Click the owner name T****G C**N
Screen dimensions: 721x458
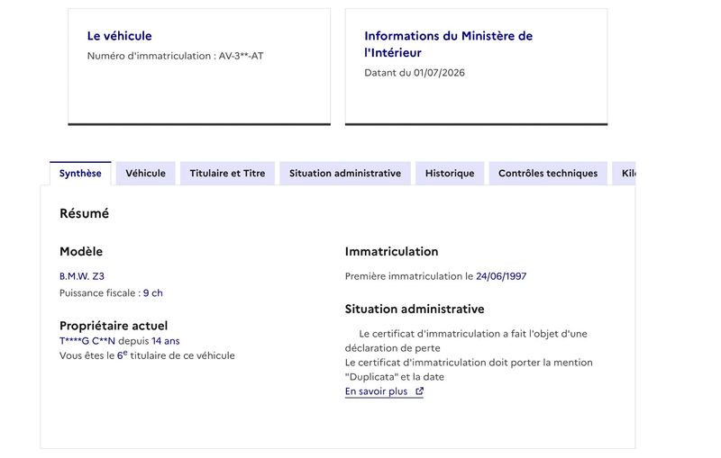point(87,341)
